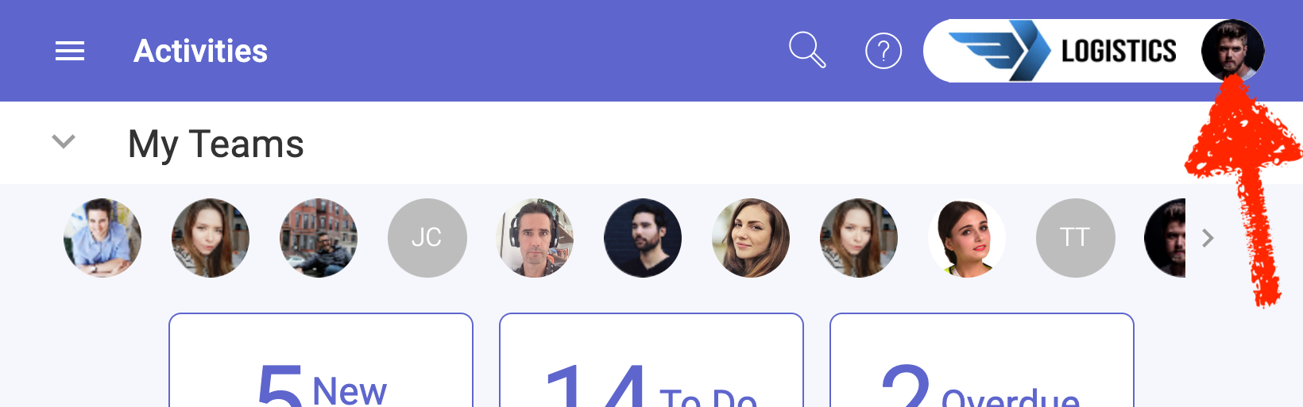
Task: Open the 14 To Do card
Action: (x=651, y=360)
